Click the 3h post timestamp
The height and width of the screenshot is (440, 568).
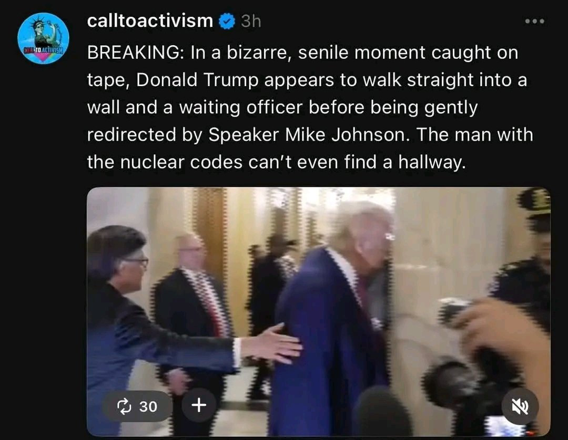251,22
